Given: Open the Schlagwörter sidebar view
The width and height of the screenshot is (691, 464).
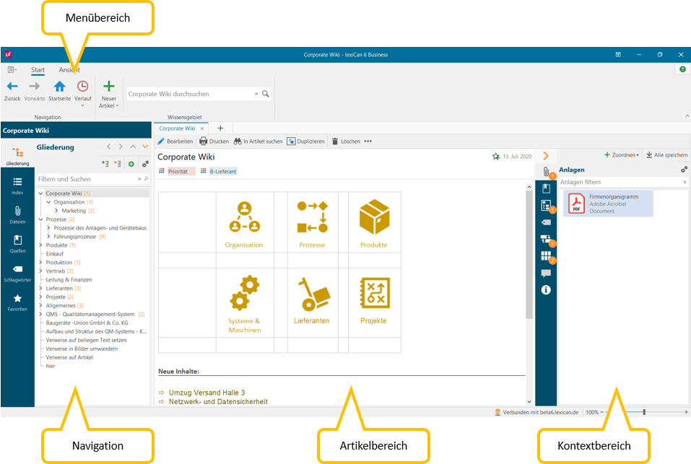Looking at the screenshot, I should [x=17, y=273].
